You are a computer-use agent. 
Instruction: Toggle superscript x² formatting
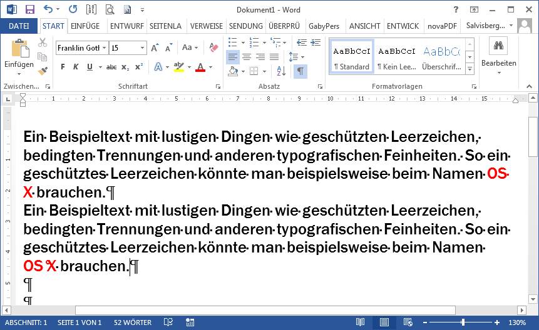139,67
